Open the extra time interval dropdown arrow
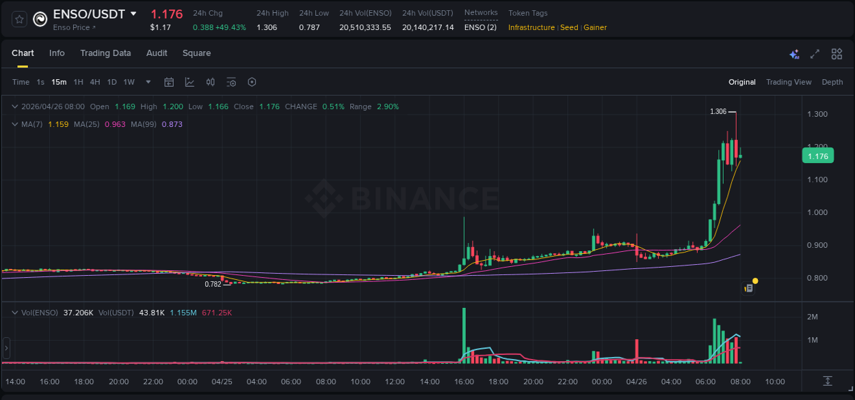The height and width of the screenshot is (400, 855). pyautogui.click(x=147, y=82)
